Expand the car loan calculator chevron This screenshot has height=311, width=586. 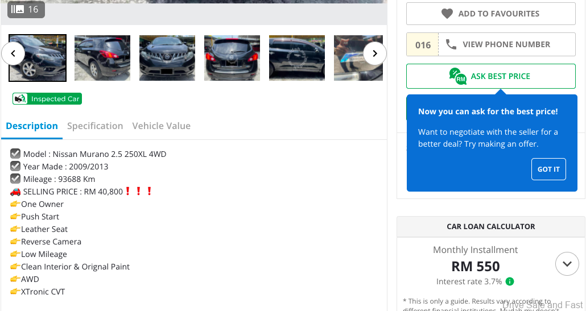[x=567, y=264]
